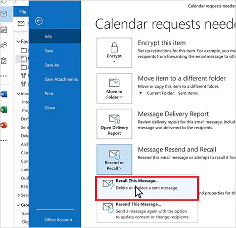236x228 pixels.
Task: Open the Deleted Items folder
Action: click(25, 136)
